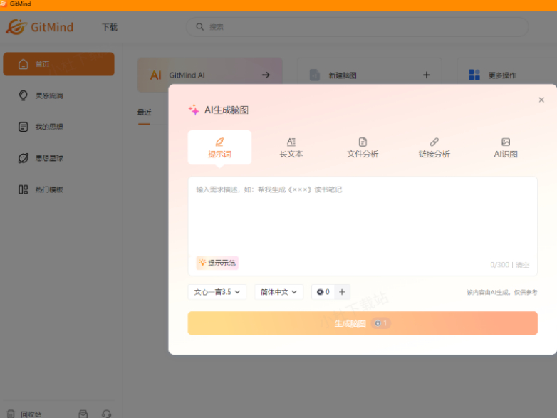The width and height of the screenshot is (557, 418).
Task: Click the mailbox icon beside 回收站
Action: coord(83,414)
